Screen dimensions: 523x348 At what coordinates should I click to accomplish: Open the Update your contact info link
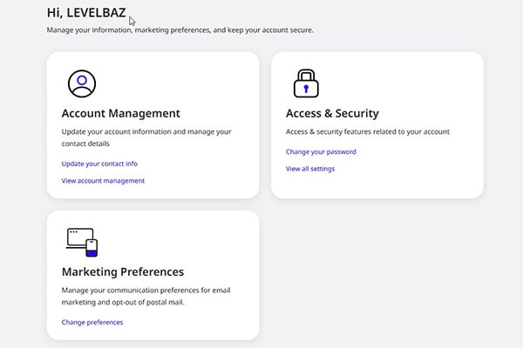pos(99,164)
